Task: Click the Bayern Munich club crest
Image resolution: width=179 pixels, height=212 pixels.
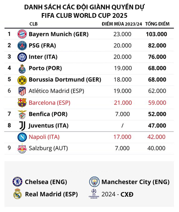Action: point(22,34)
